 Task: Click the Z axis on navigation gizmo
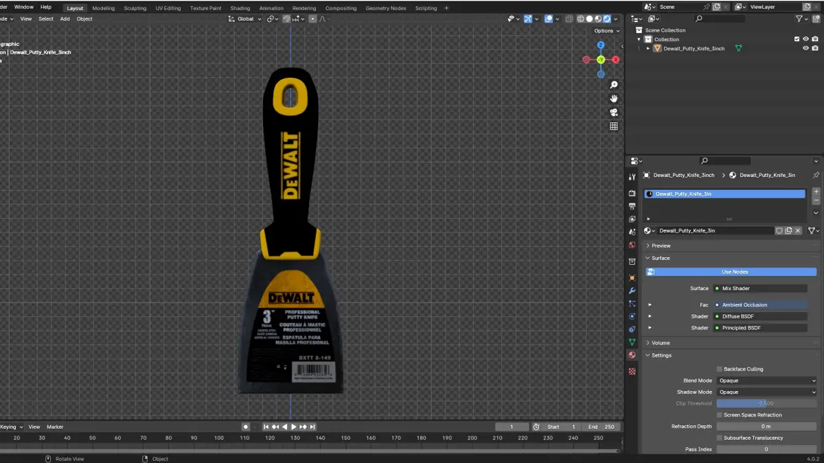(601, 45)
